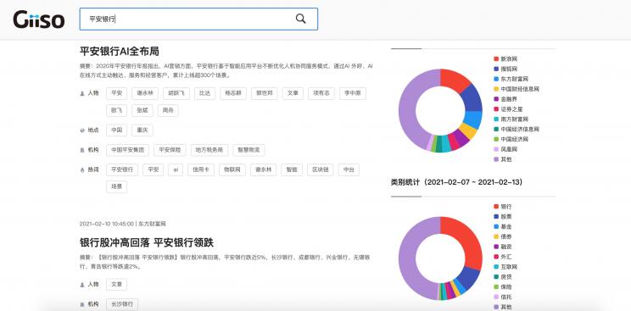The width and height of the screenshot is (631, 311).
Task: Select the 中台 hot word tag
Action: tap(349, 169)
